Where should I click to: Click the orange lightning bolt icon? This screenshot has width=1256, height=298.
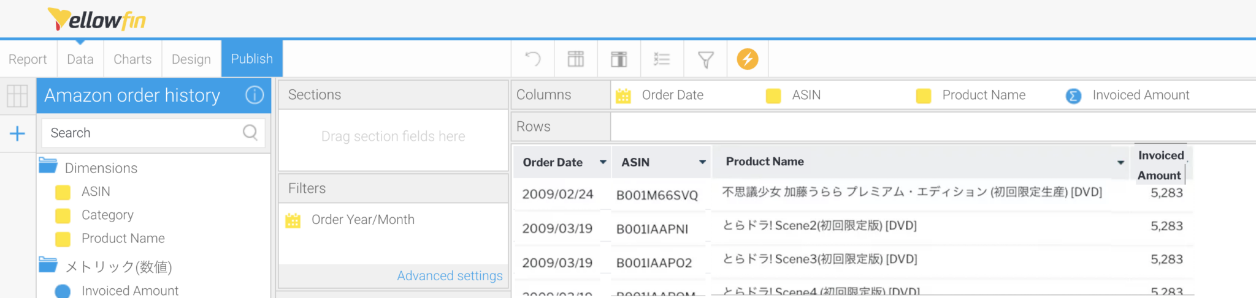pyautogui.click(x=747, y=59)
